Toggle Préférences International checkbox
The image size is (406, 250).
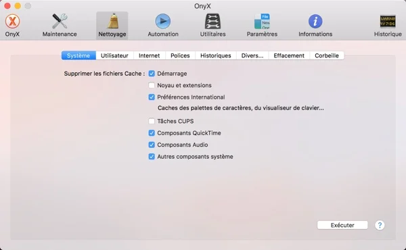[x=152, y=97]
